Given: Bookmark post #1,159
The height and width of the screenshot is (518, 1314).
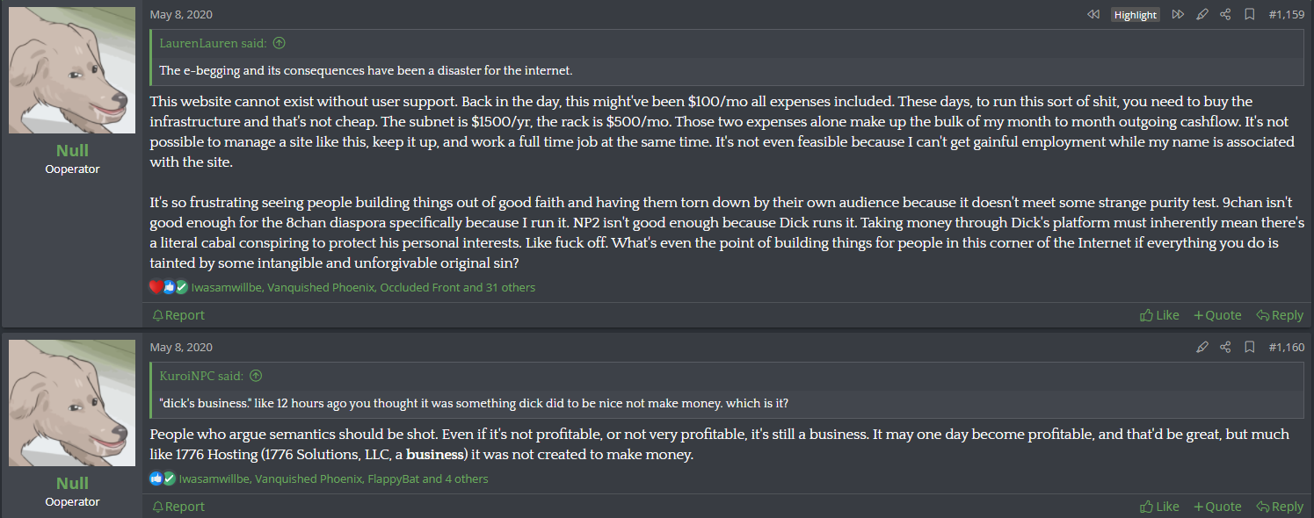Looking at the screenshot, I should [1249, 14].
